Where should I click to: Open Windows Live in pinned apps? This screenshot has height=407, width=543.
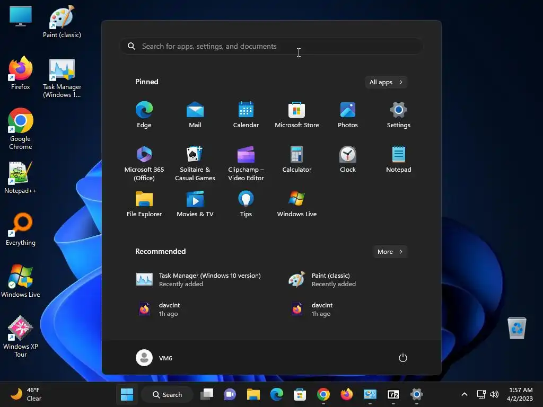[297, 204]
